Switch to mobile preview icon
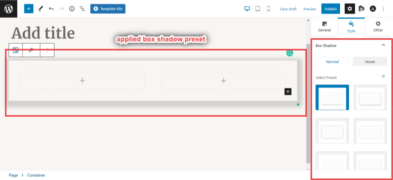The height and width of the screenshot is (180, 393). pyautogui.click(x=268, y=8)
